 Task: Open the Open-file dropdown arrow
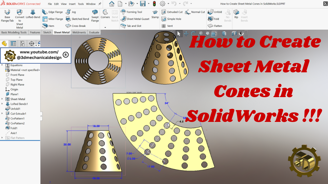click(137, 4)
